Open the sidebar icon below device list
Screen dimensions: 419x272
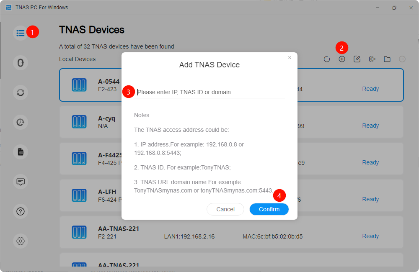tap(20, 63)
